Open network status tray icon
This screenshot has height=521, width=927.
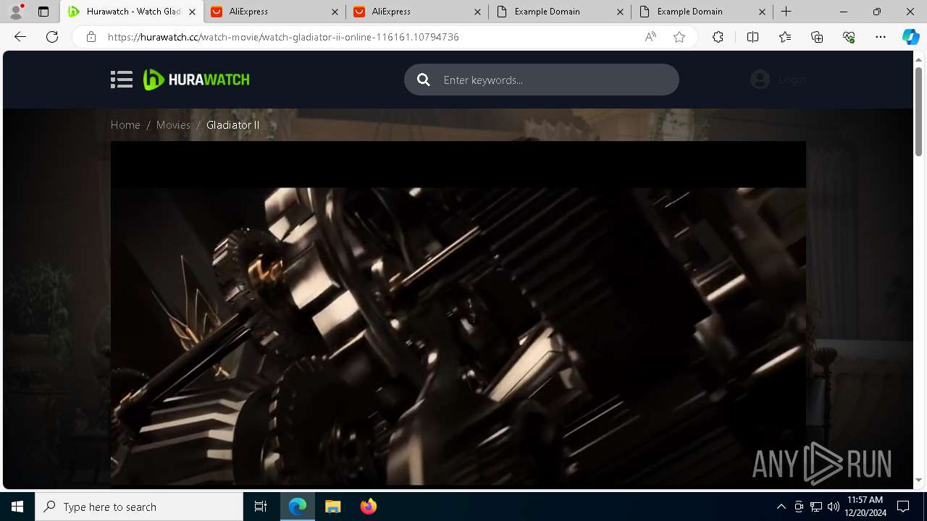[x=816, y=507]
